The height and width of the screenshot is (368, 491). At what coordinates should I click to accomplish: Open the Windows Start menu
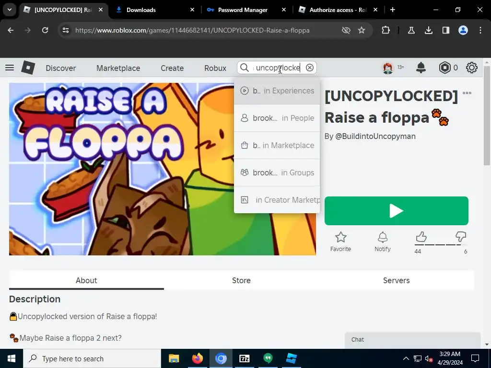pos(12,358)
